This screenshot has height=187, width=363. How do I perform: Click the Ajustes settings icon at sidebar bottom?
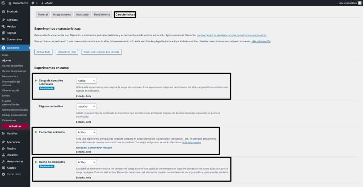click(3, 168)
